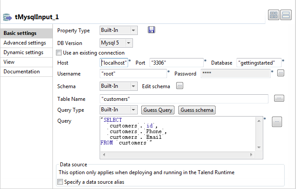The image size is (296, 189).
Task: Click the Host input field
Action: (x=114, y=63)
